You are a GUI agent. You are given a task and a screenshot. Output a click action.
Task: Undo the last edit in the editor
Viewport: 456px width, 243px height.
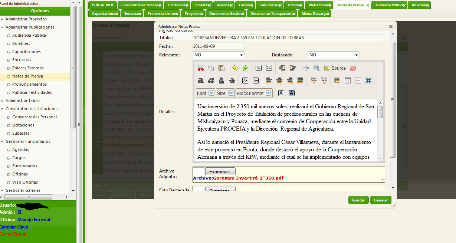coord(234,68)
